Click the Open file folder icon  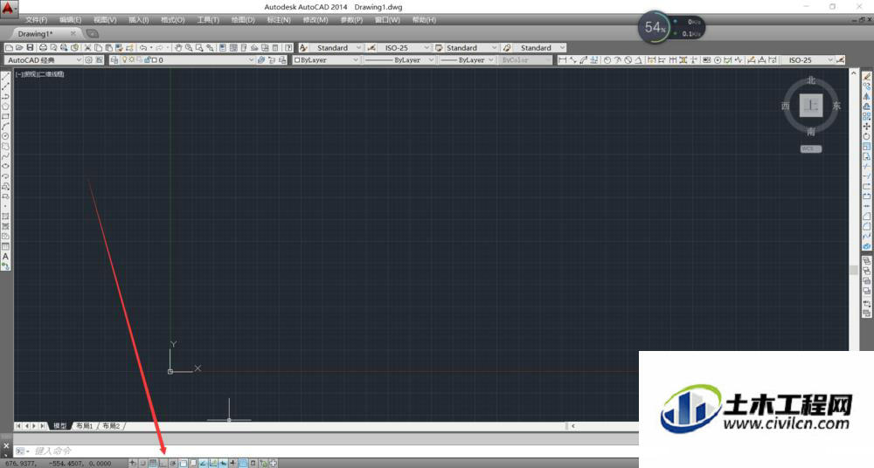point(19,48)
